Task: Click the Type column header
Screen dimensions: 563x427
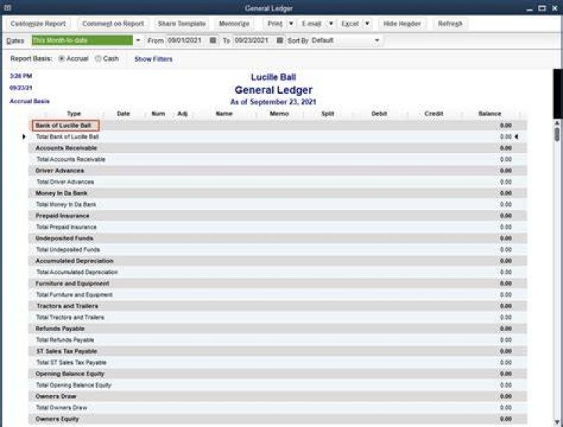Action: tap(74, 114)
